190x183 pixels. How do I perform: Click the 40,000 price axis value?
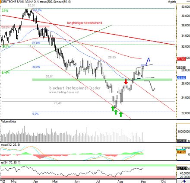(x=186, y=6)
